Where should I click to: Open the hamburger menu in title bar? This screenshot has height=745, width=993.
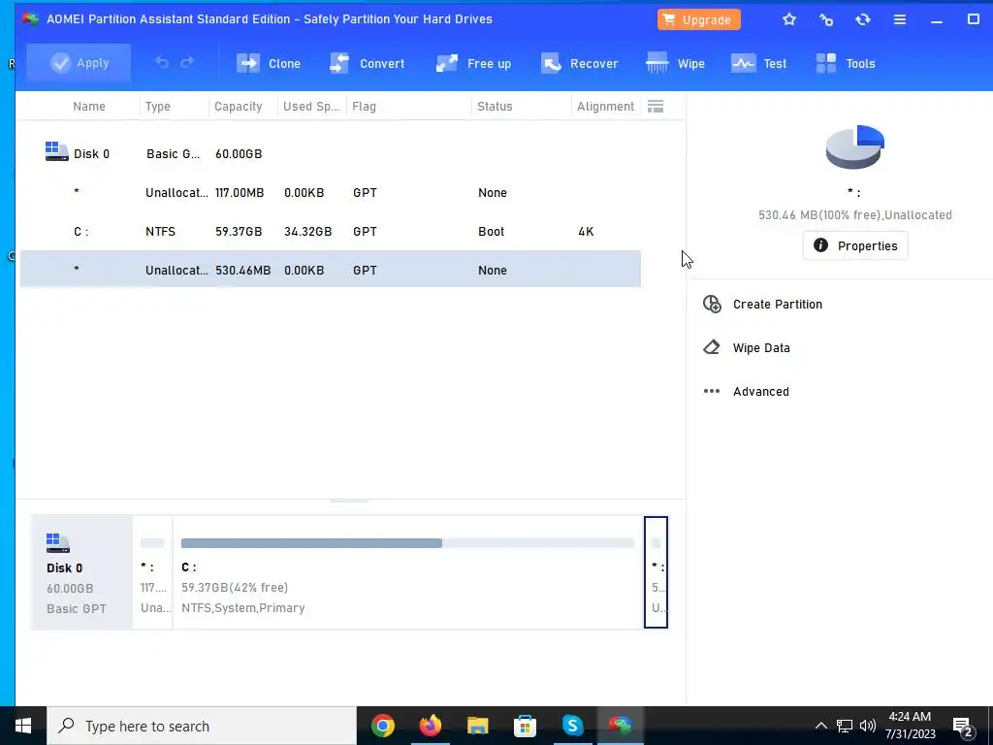pyautogui.click(x=899, y=19)
